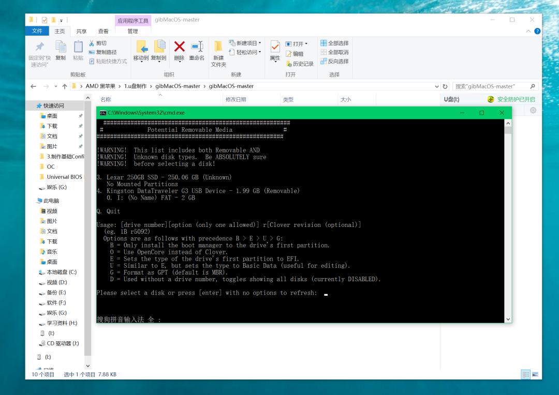This screenshot has height=395, width=559.
Task: Click first gibMacOS-master breadcrumb segment
Action: (178, 86)
